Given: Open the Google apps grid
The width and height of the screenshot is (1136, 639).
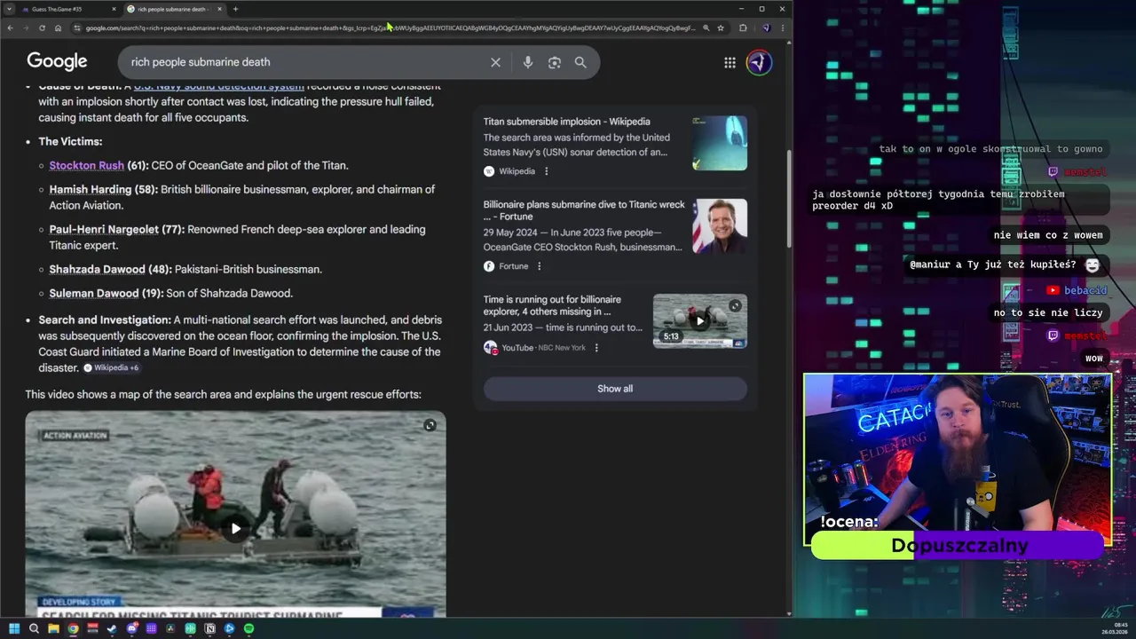Looking at the screenshot, I should tap(730, 62).
